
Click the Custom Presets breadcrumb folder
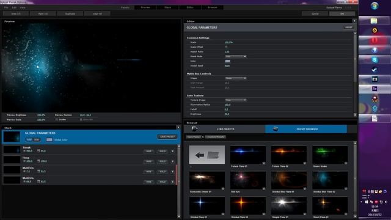(216, 137)
